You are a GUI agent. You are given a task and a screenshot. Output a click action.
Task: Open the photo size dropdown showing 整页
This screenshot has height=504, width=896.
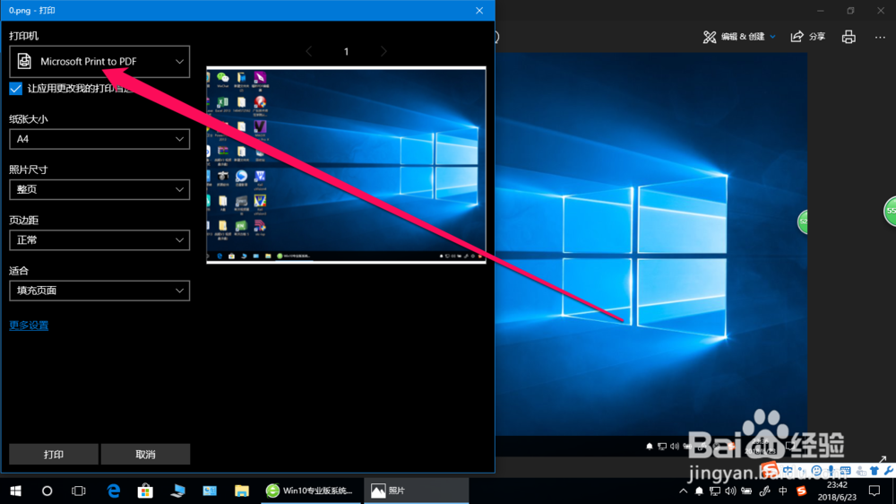pos(99,189)
